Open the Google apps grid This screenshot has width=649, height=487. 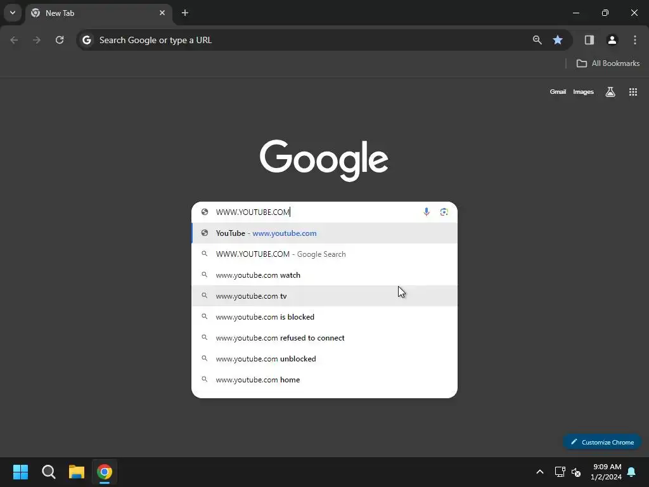[x=633, y=92]
